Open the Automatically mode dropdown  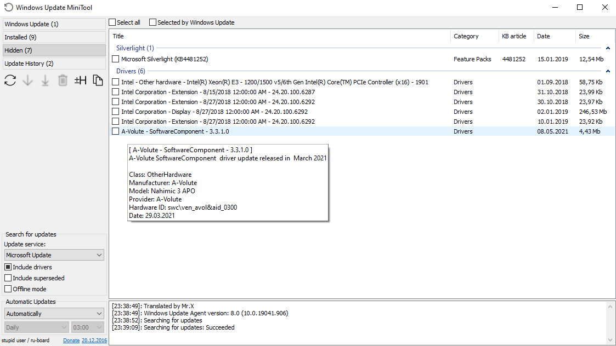54,314
